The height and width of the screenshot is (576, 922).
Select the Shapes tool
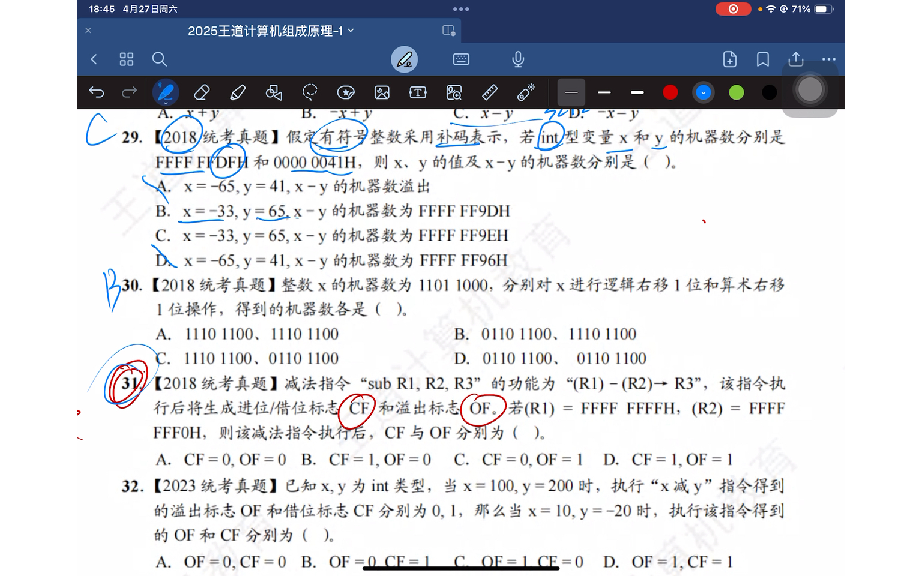pos(274,92)
